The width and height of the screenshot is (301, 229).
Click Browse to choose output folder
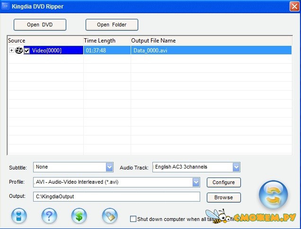coord(224,197)
